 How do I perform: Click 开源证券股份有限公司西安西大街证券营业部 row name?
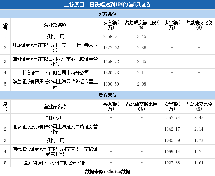point(55,48)
